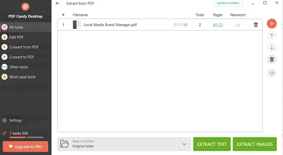This screenshot has width=283, height=155.
Task: Click the Upgrade to PRO button
Action: (25, 147)
